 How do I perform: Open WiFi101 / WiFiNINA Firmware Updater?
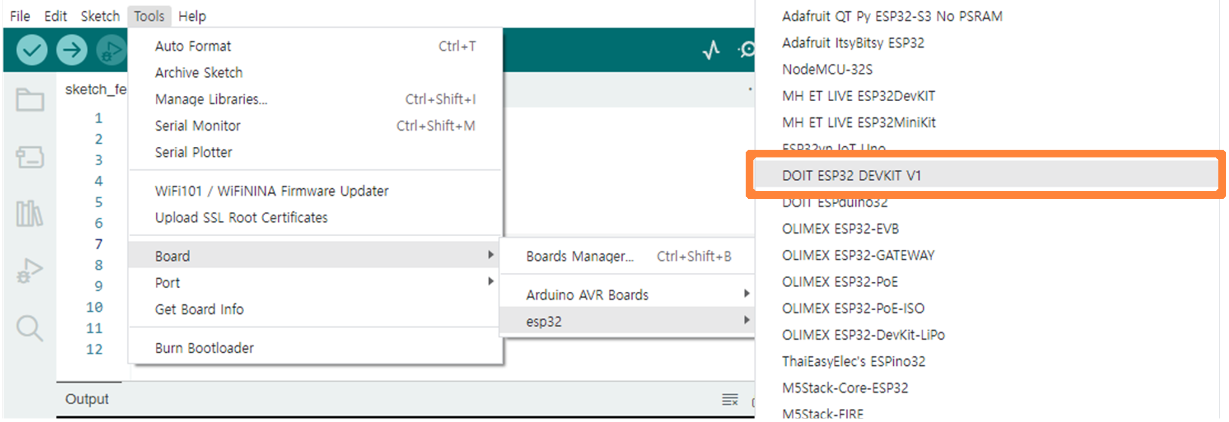coord(315,191)
